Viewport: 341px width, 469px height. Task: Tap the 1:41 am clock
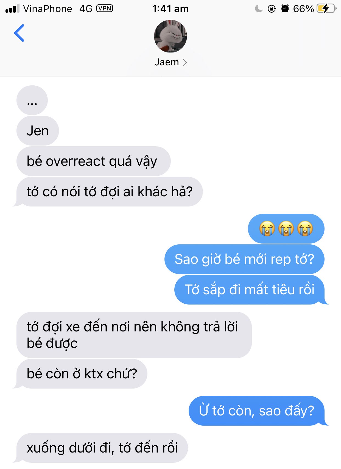(x=170, y=9)
